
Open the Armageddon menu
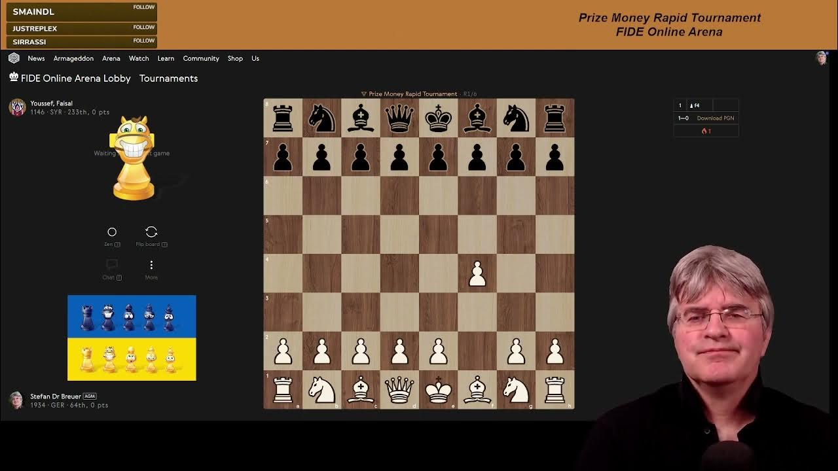point(73,58)
